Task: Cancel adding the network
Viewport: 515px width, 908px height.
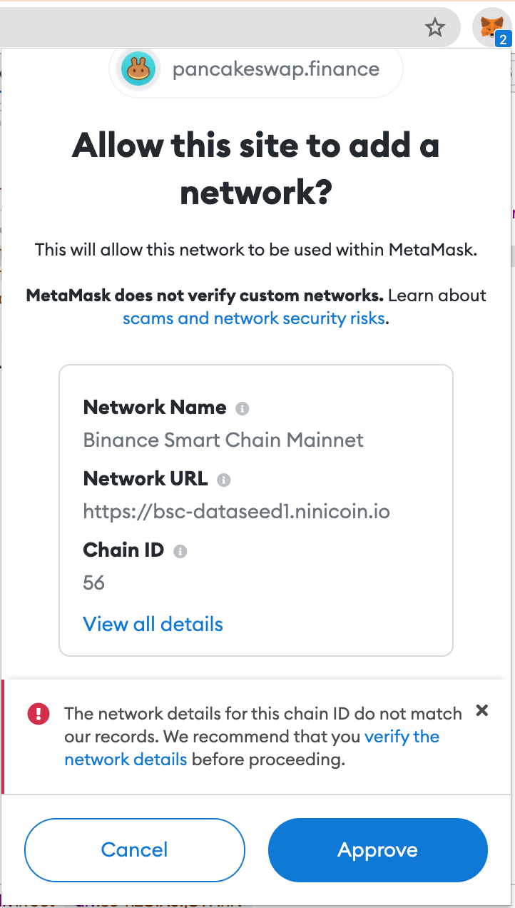Action: (x=135, y=850)
